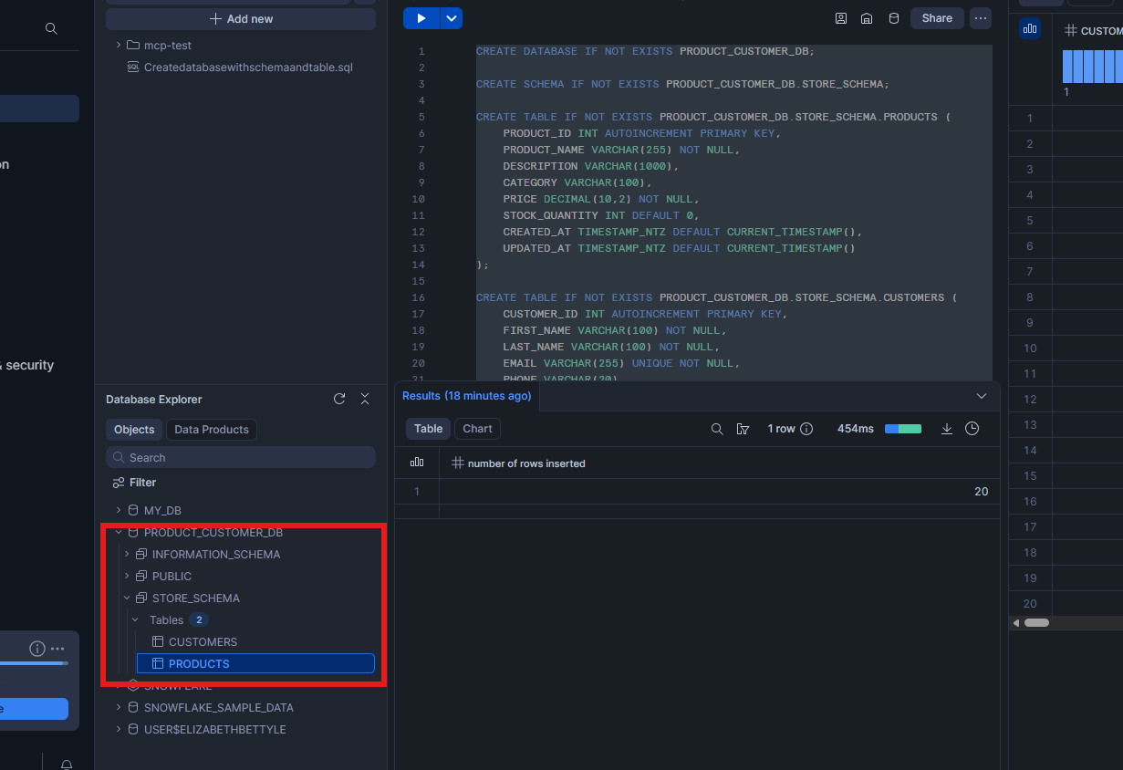Open run options dropdown next to play button

pos(452,18)
